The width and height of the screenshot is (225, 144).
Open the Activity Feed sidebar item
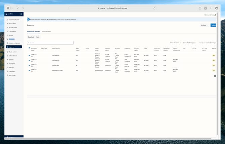click(13, 28)
